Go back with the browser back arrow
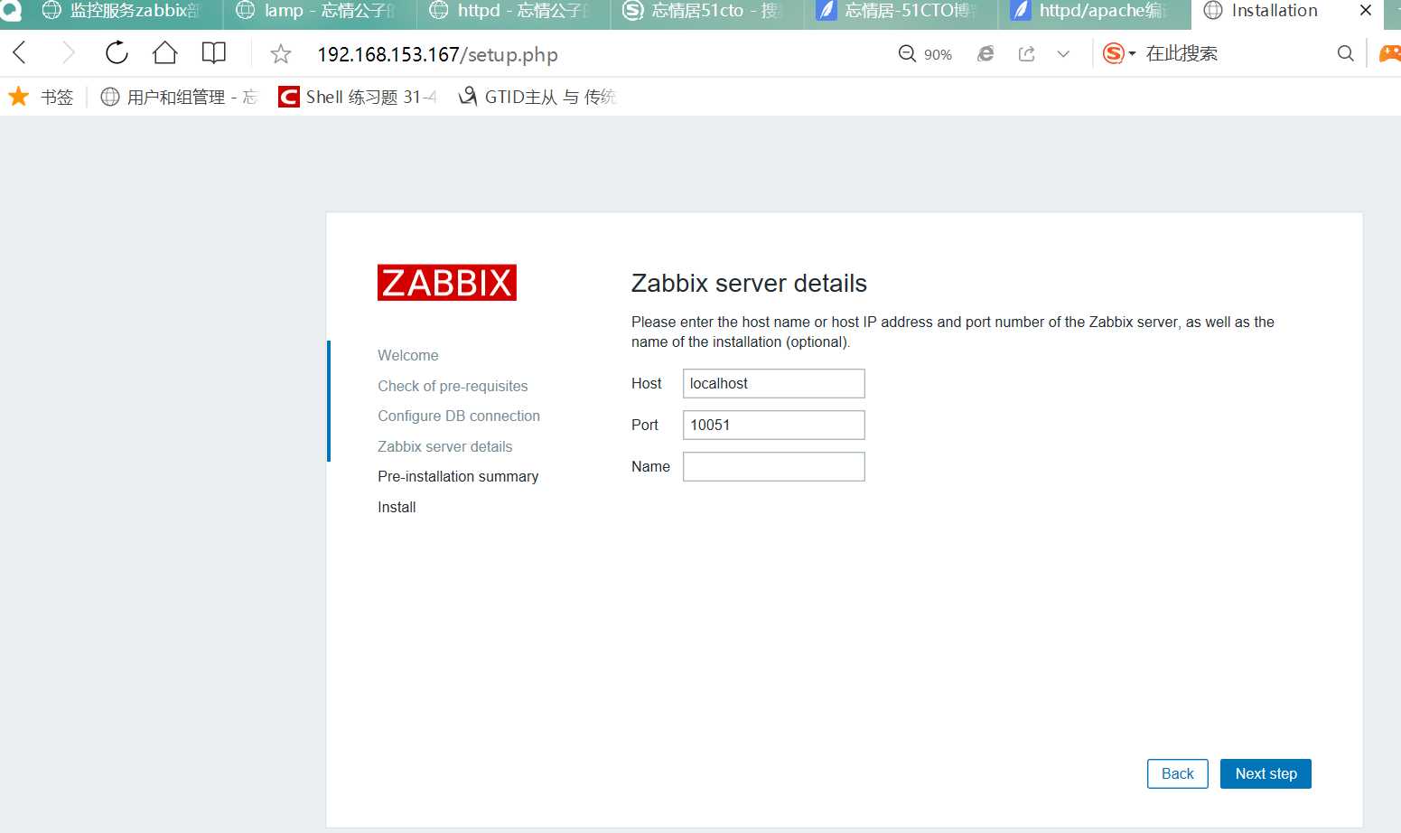Screen dimensions: 1401x833 click(x=20, y=53)
